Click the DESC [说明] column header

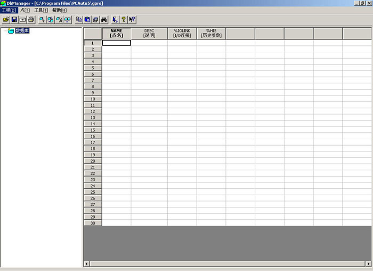(x=149, y=33)
